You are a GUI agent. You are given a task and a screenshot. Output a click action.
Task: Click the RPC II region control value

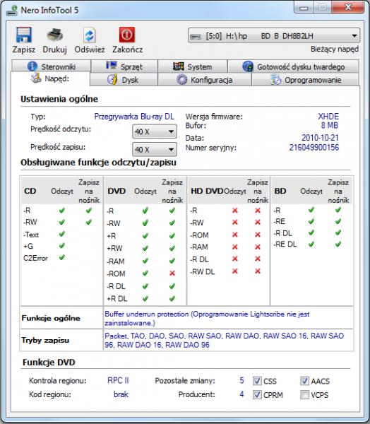(118, 380)
